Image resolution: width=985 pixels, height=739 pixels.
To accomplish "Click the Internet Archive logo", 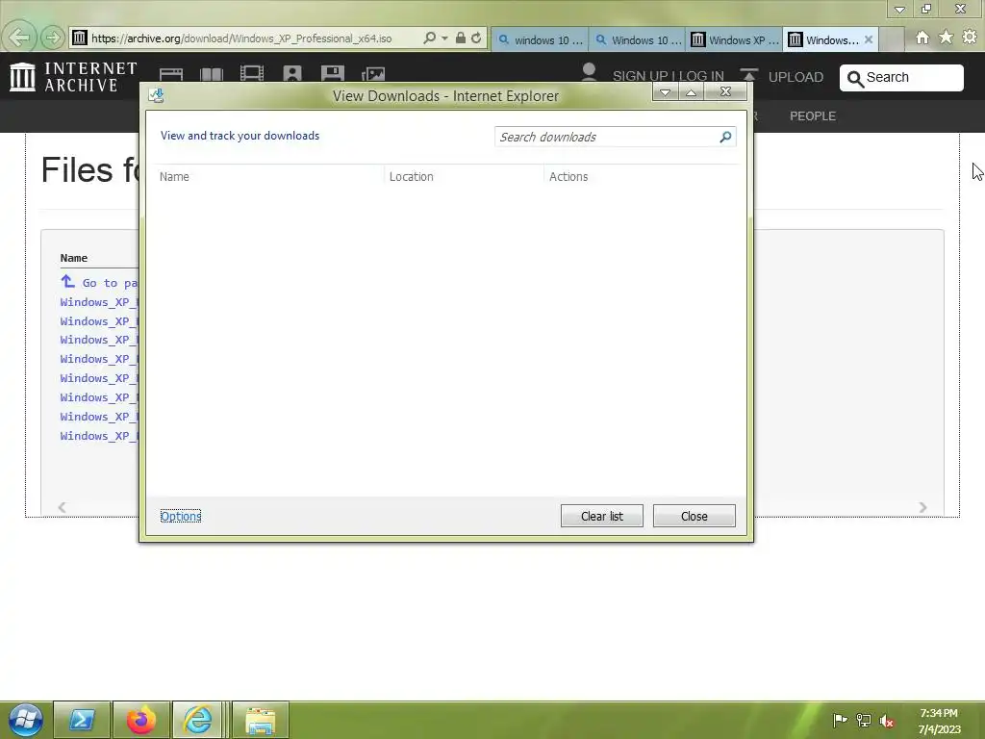I will pyautogui.click(x=73, y=77).
